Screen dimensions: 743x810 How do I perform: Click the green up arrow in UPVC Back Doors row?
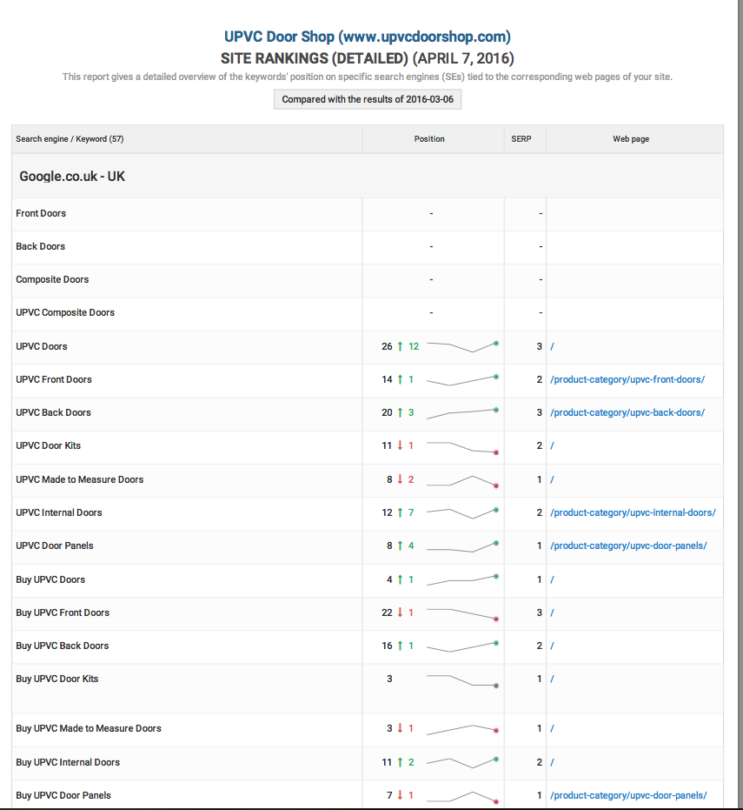click(400, 412)
